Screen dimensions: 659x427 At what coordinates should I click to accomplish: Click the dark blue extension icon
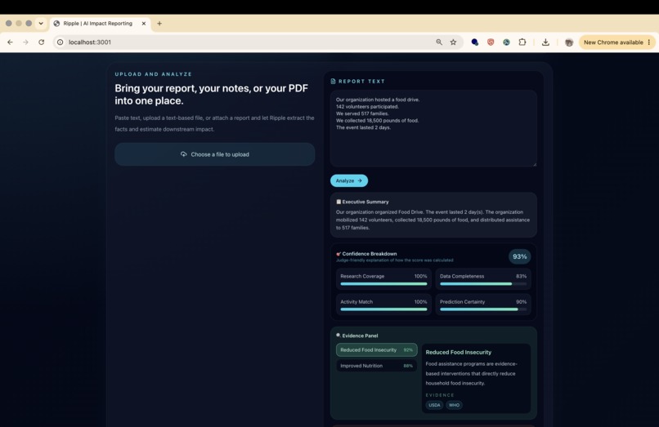(474, 42)
